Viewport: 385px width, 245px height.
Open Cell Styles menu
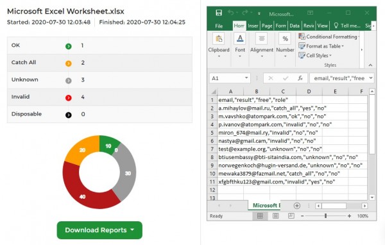pos(315,56)
